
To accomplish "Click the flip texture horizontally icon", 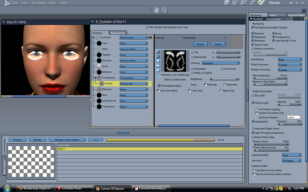I will [x=158, y=66].
